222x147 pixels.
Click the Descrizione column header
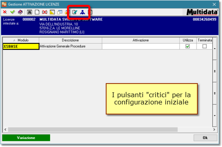pos(70,40)
